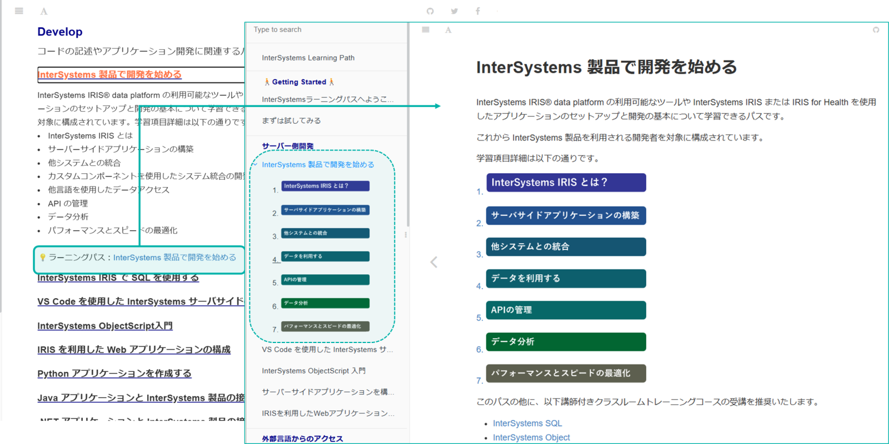This screenshot has width=889, height=444.
Task: Open the 'InterSystems SQL' course link
Action: pos(527,423)
